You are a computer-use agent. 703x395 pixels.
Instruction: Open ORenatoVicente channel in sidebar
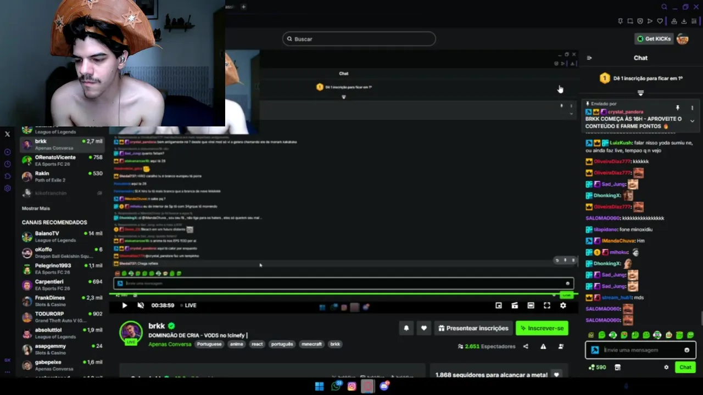(62, 160)
